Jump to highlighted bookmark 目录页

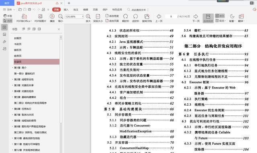[37, 62]
